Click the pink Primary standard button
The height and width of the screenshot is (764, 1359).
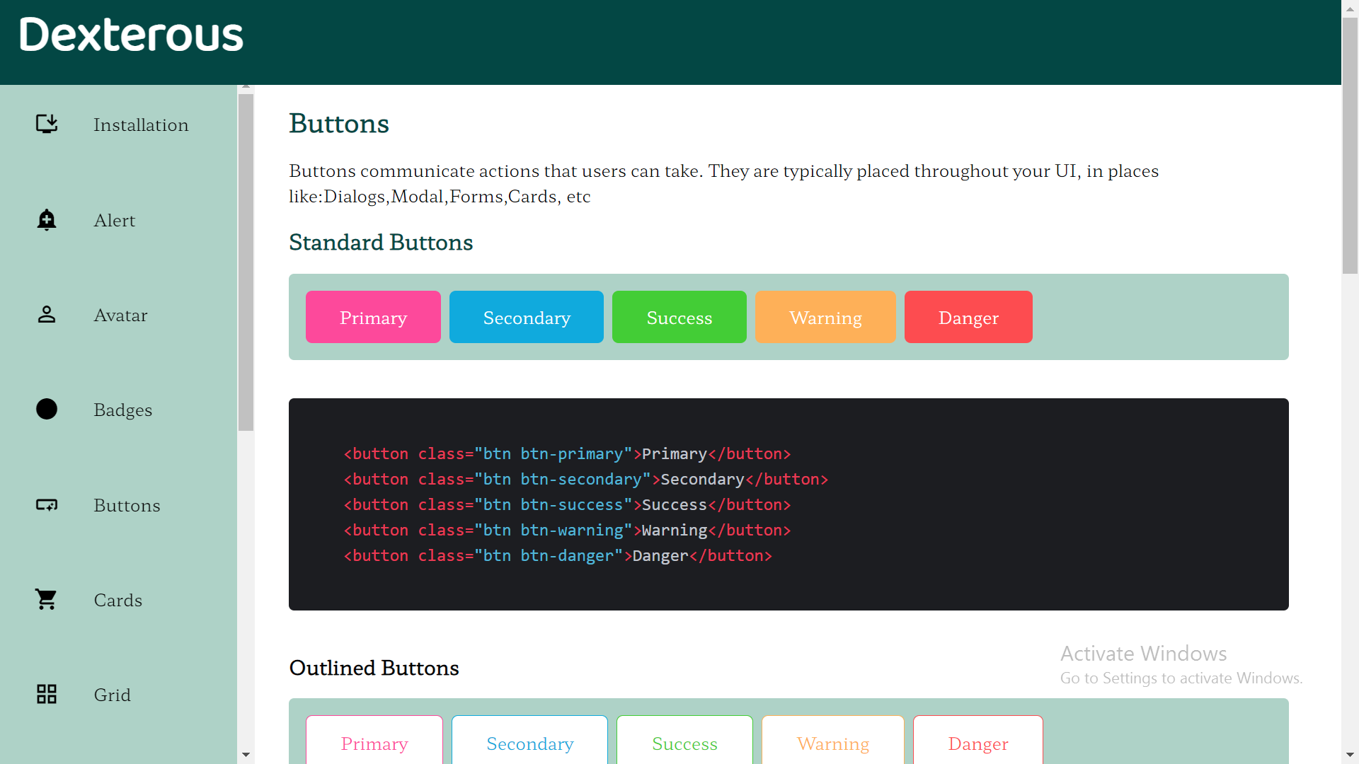click(x=372, y=317)
